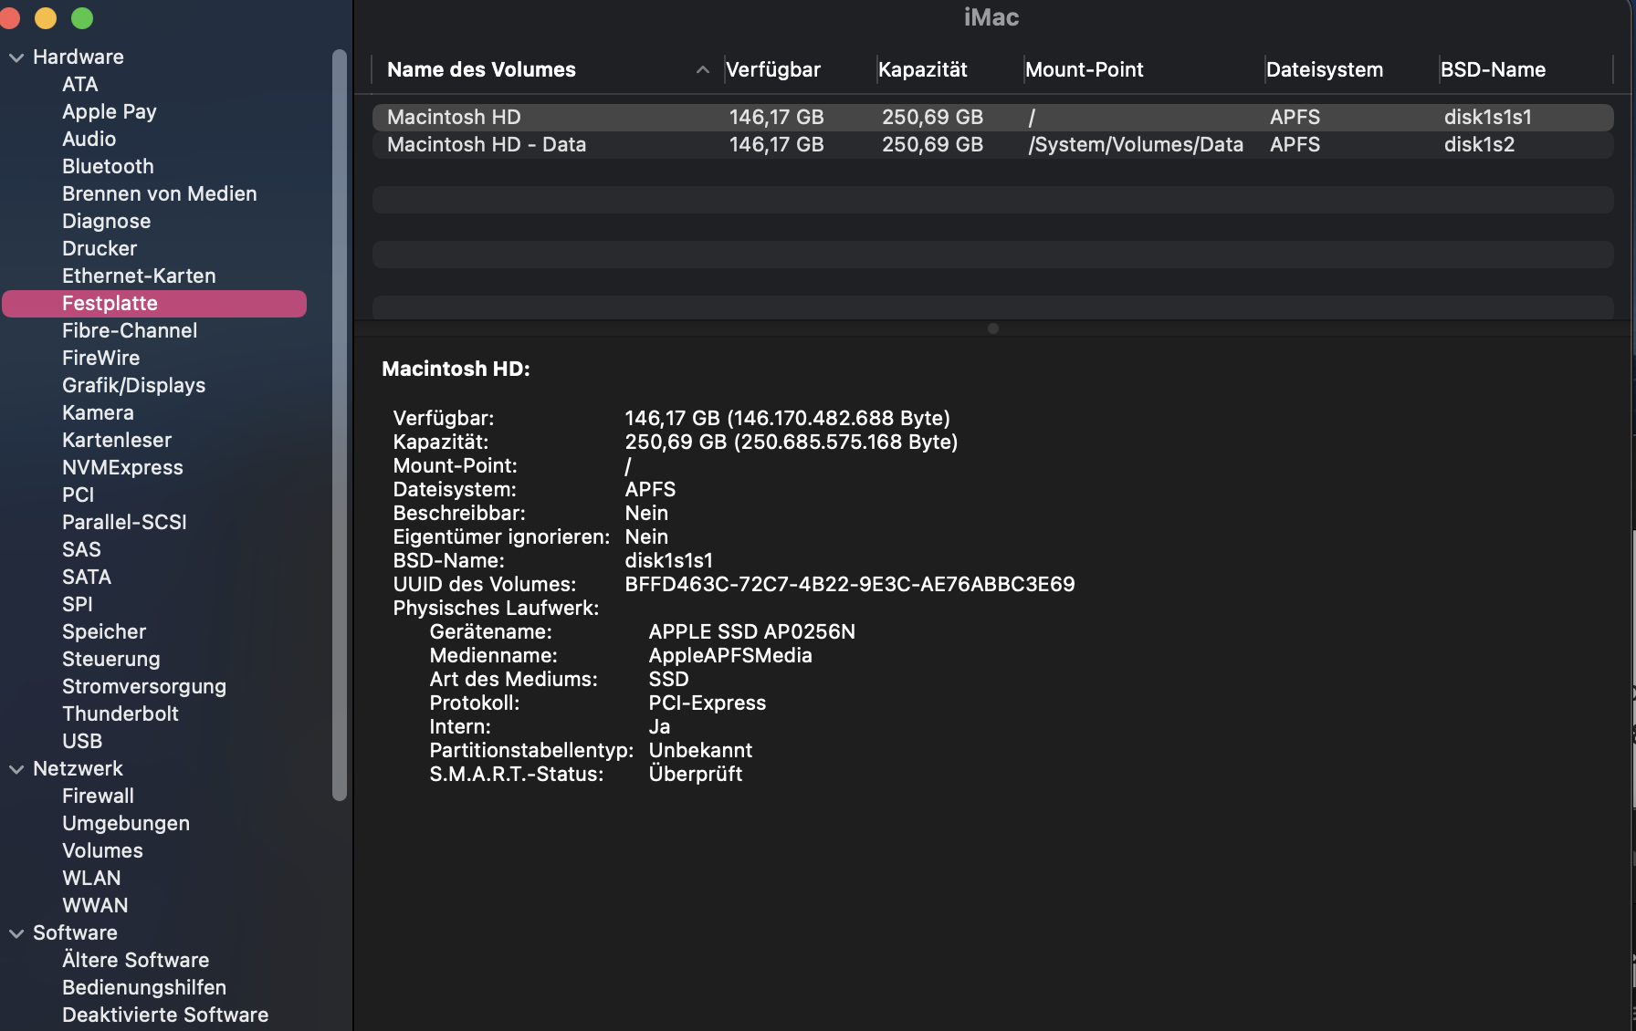1636x1031 pixels.
Task: Click the APPLE SSD AP0256N device name
Action: click(752, 631)
